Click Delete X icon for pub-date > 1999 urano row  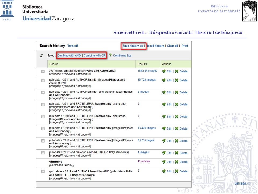pos(177,117)
